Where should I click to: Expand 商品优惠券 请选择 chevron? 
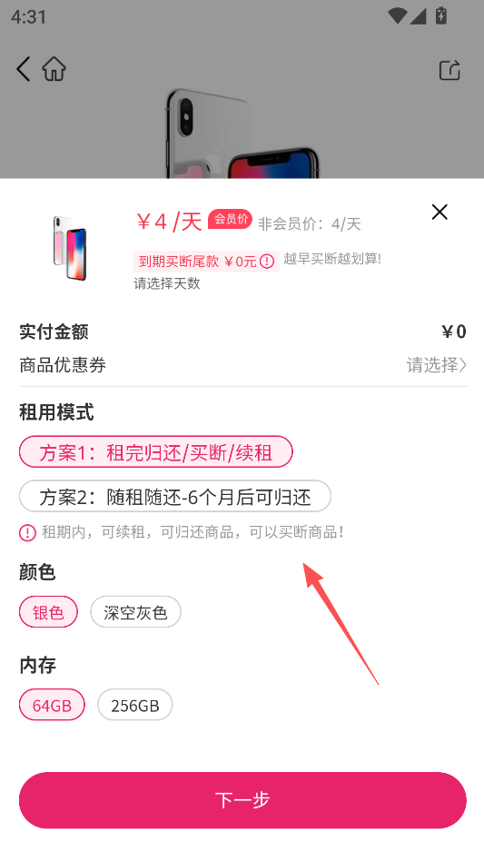coord(436,364)
